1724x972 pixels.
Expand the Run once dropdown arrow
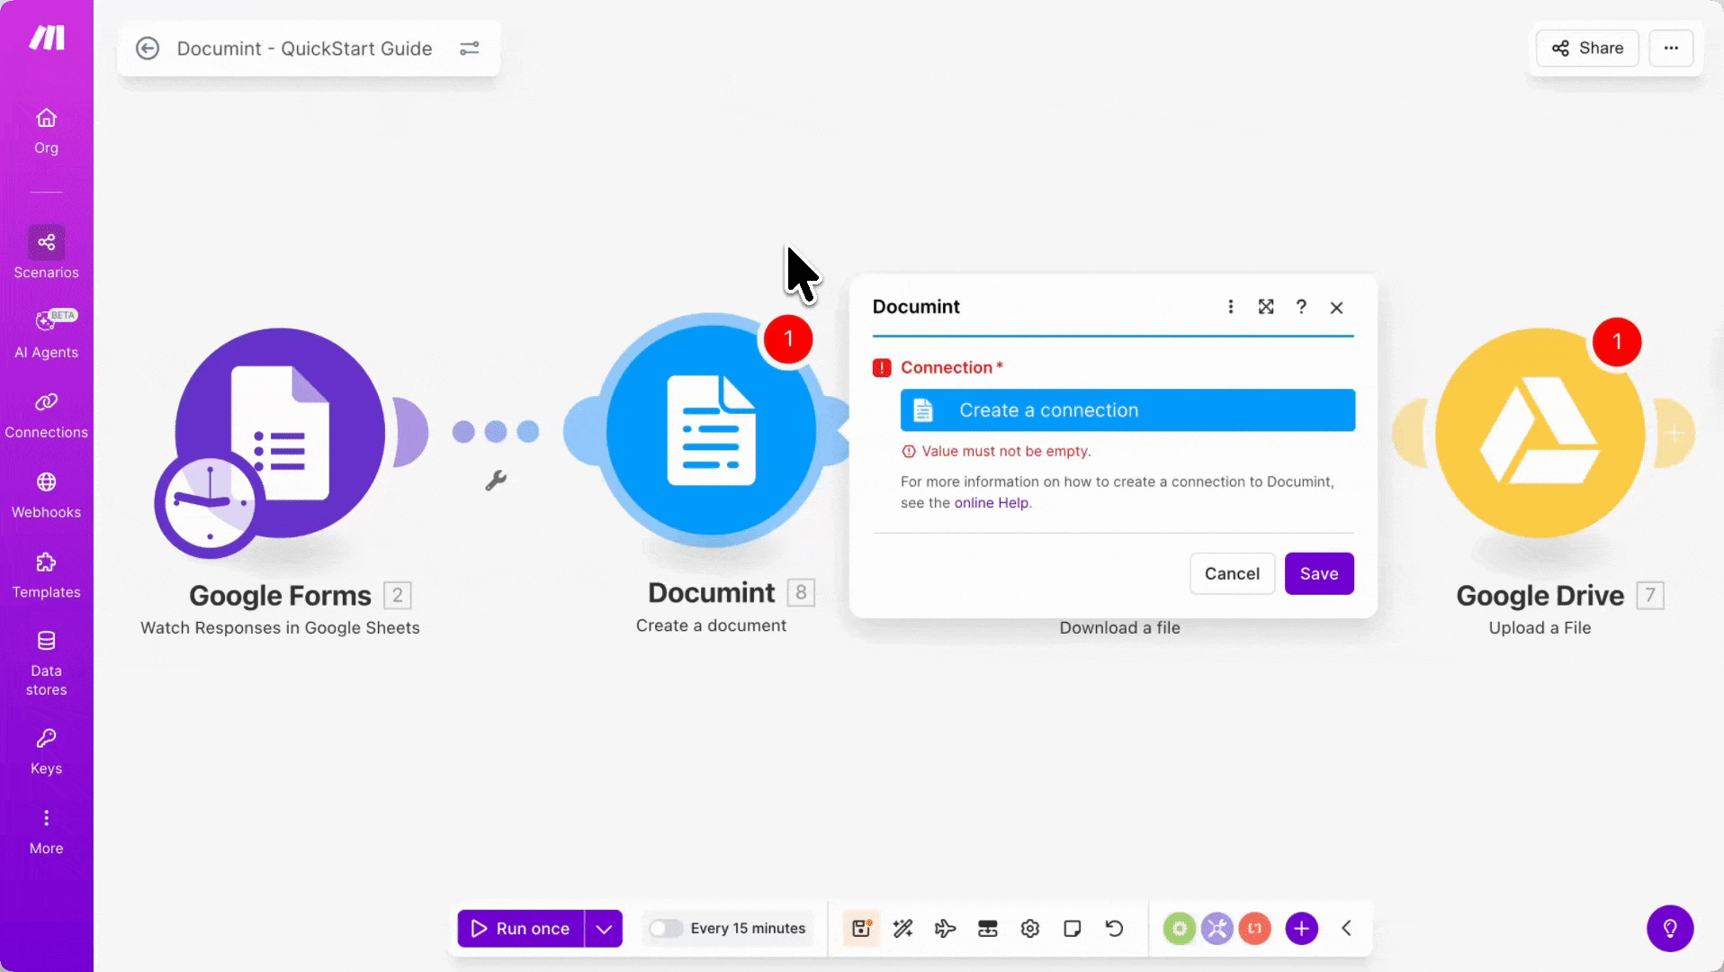pyautogui.click(x=604, y=928)
